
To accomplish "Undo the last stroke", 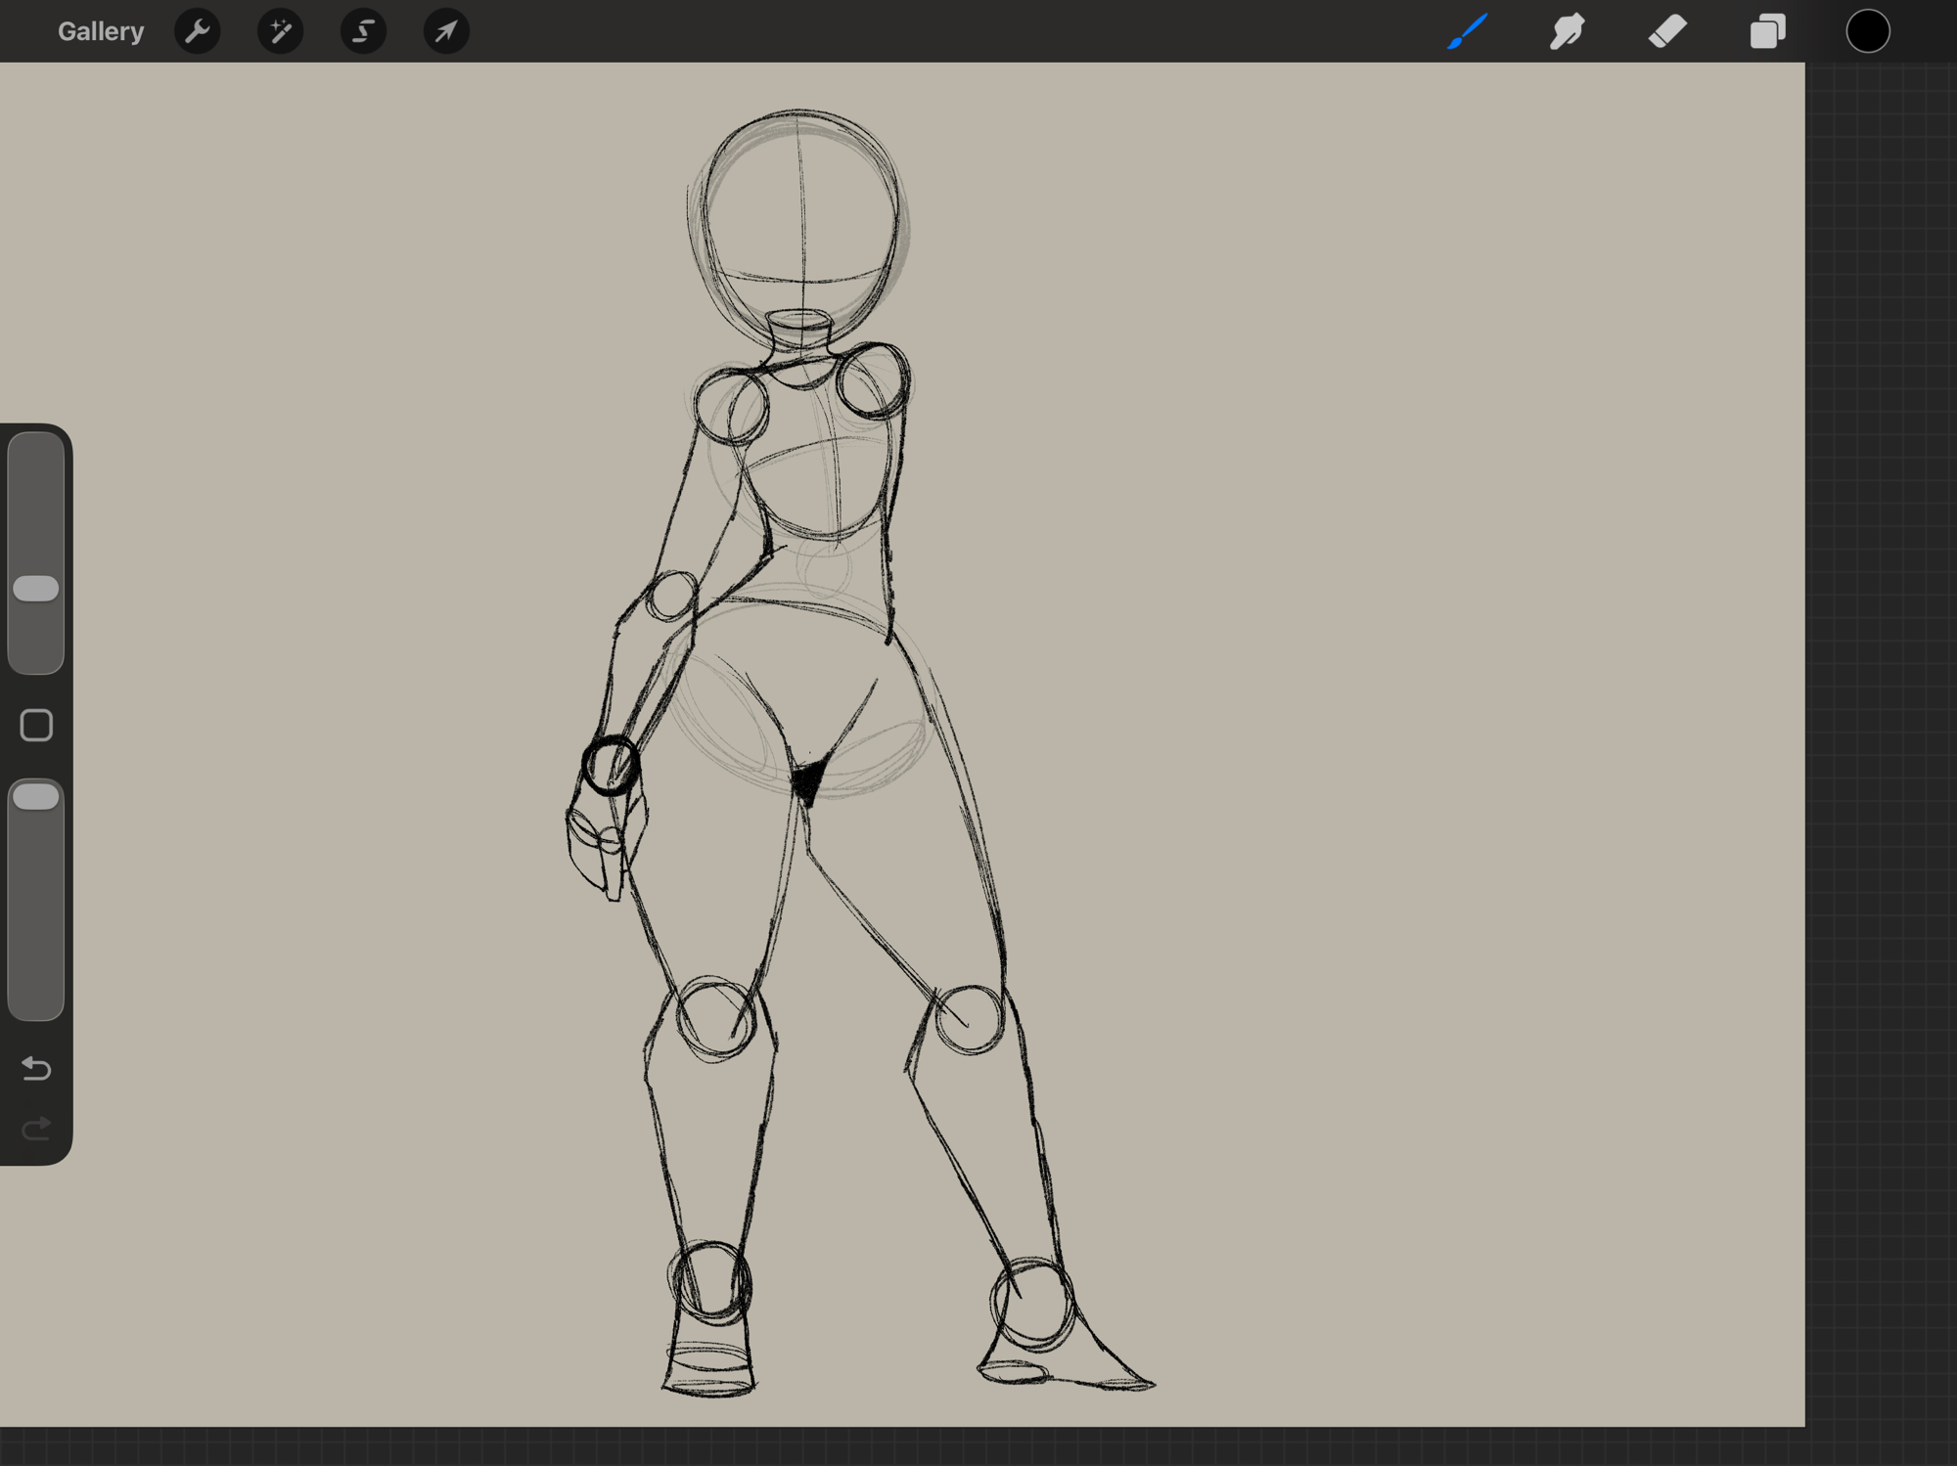I will 36,1068.
